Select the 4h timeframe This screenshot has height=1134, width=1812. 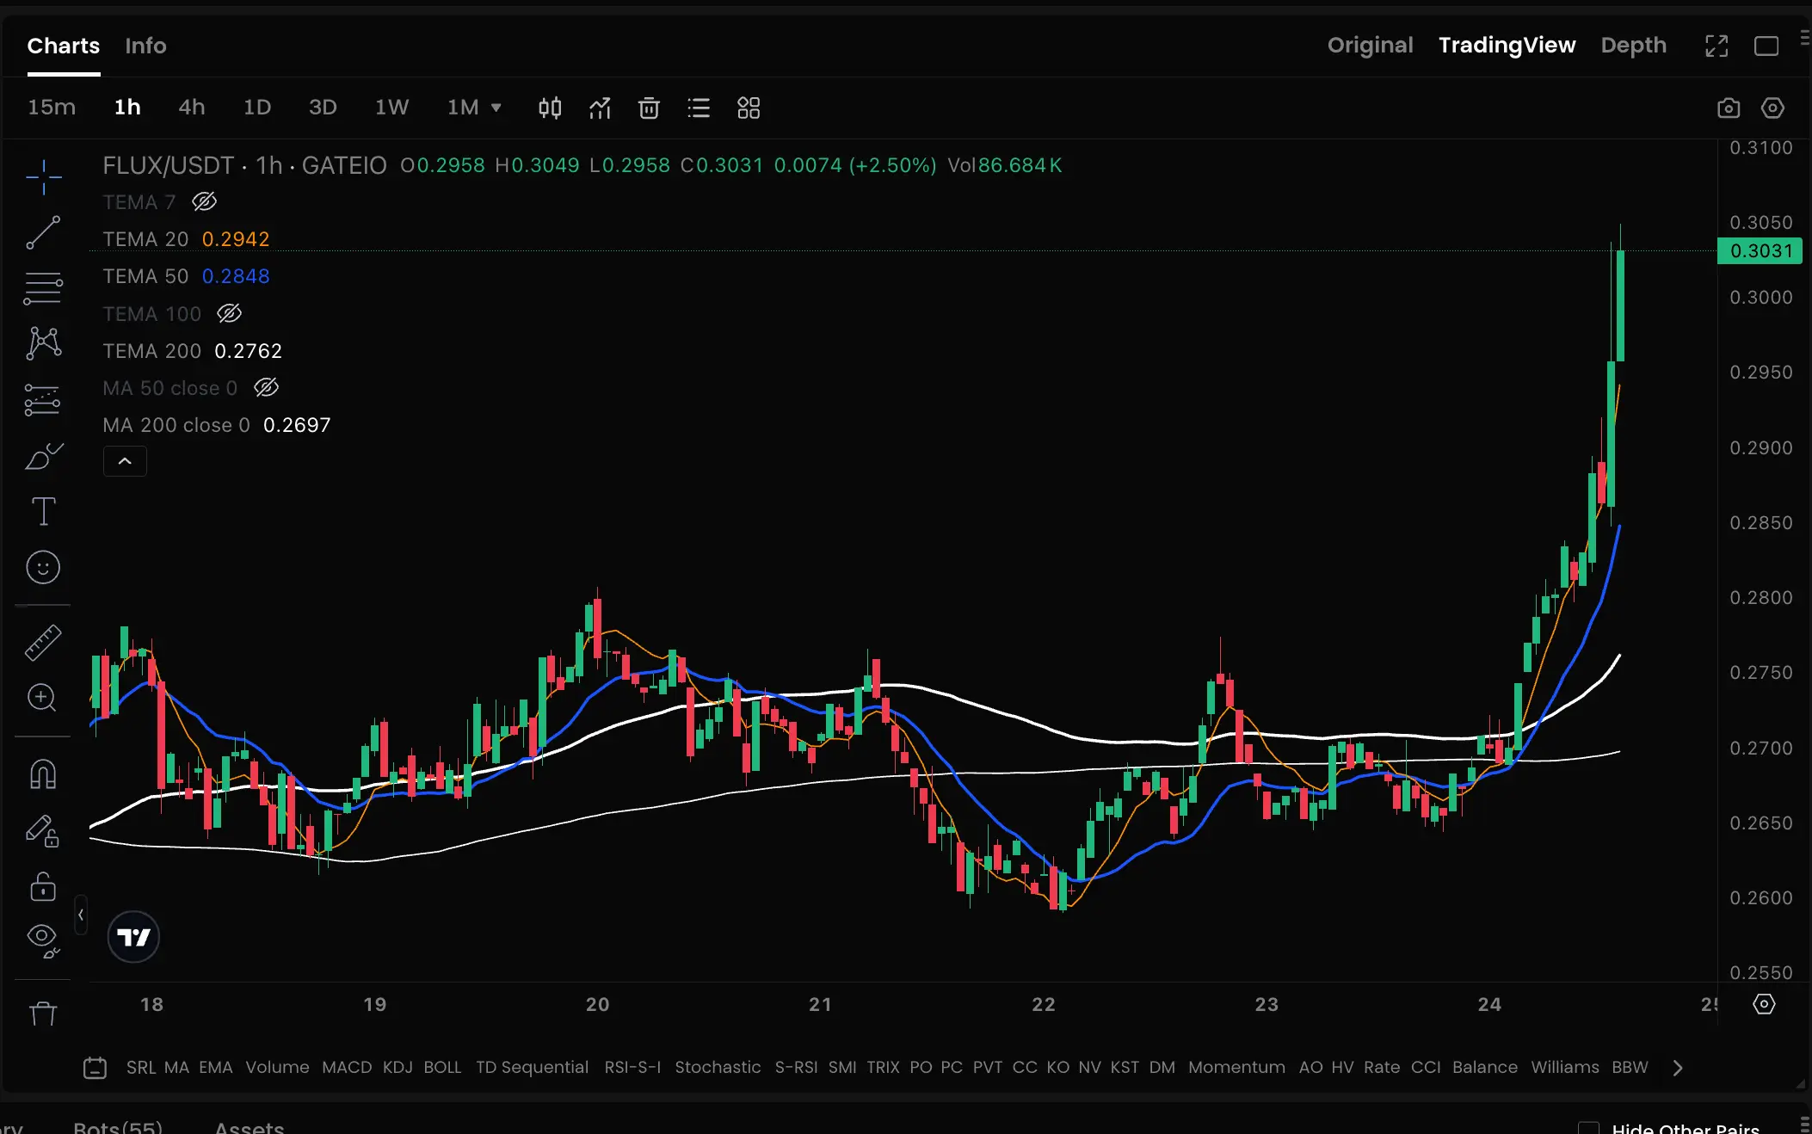[x=191, y=107]
